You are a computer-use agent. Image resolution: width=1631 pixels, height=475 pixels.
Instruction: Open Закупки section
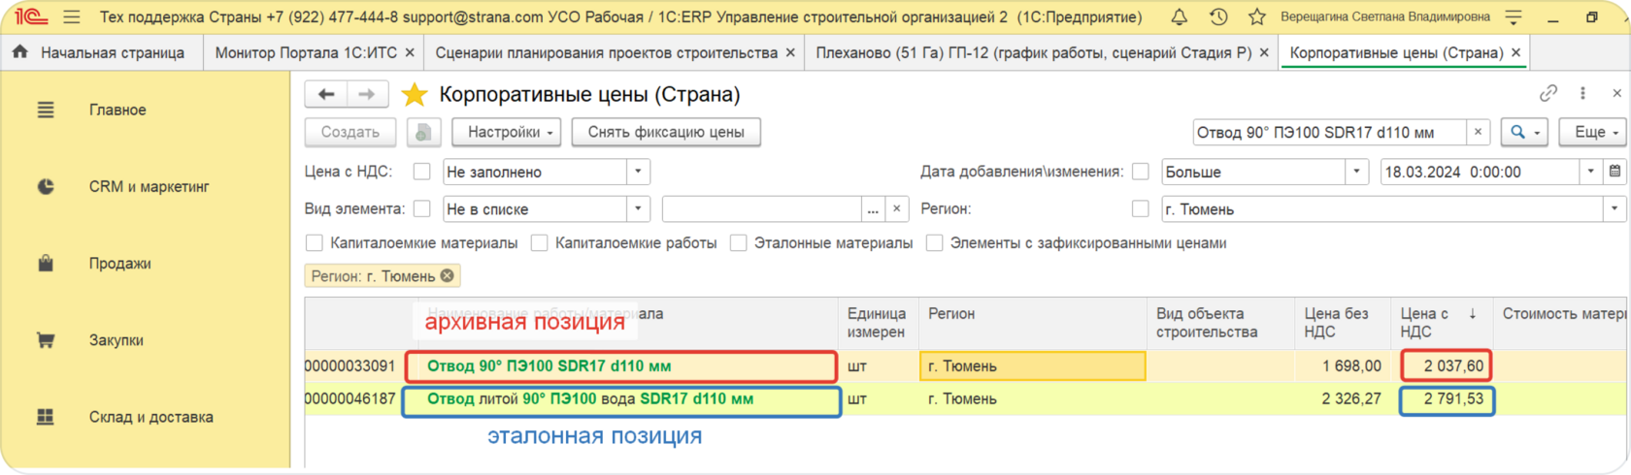coord(116,340)
